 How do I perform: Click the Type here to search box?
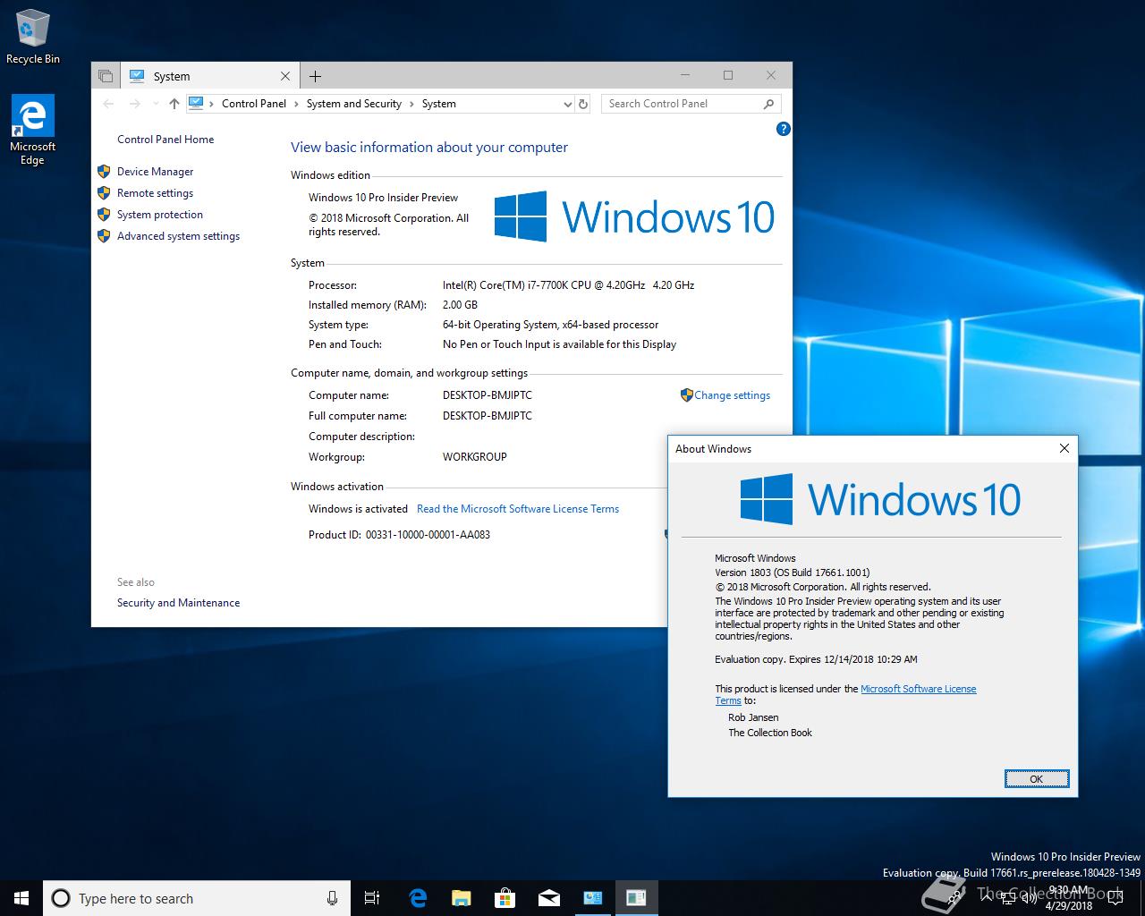[197, 898]
